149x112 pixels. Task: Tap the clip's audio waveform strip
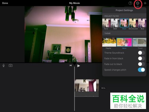pyautogui.click(x=87, y=94)
